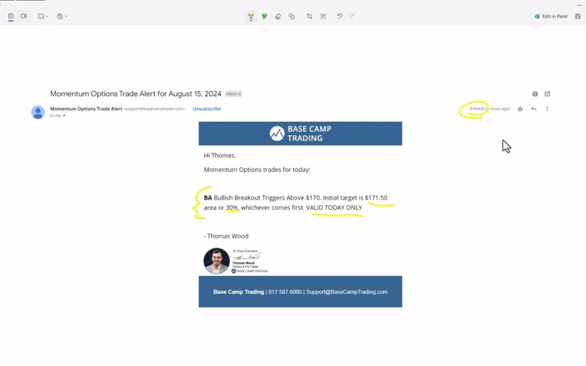Star the Momentum Options email
Viewport: 586px width, 366px height.
[520, 109]
